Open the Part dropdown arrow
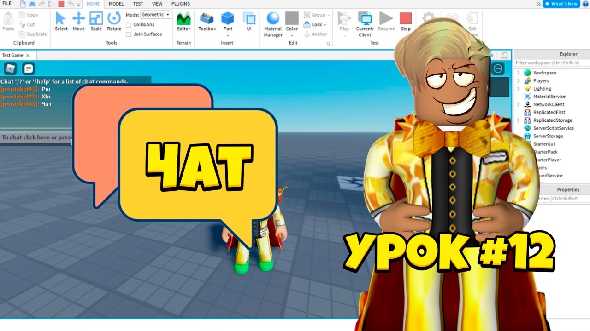 tap(228, 35)
